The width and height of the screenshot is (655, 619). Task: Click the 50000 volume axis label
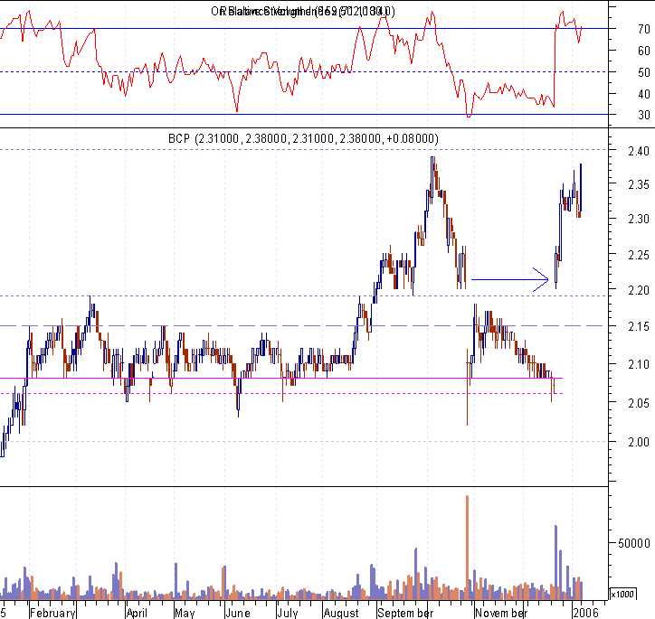pyautogui.click(x=633, y=543)
